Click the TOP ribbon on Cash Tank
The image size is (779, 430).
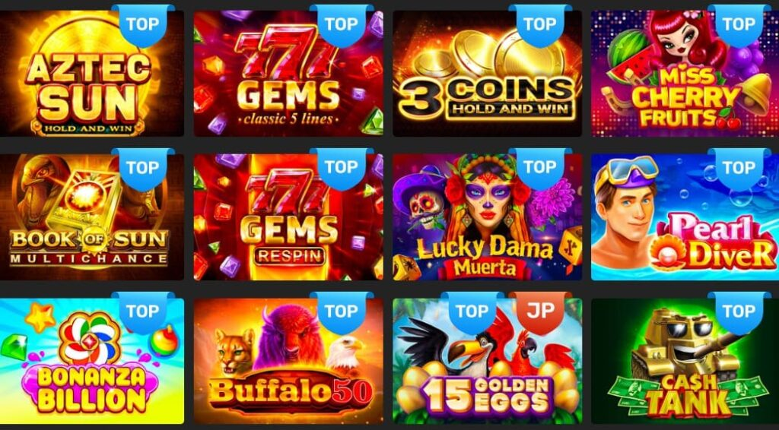739,312
